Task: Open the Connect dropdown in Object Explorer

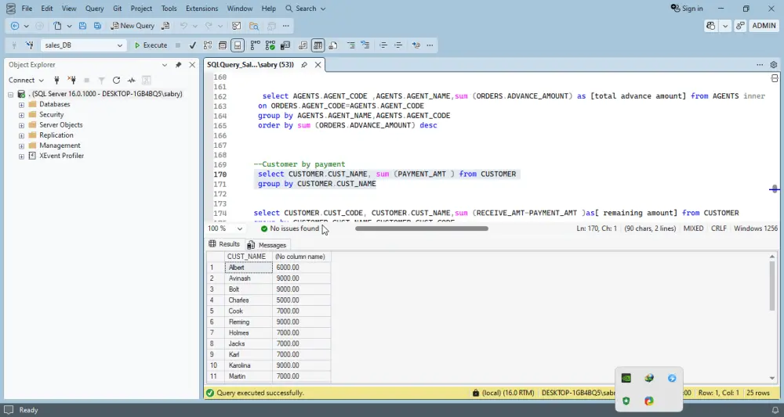Action: click(26, 81)
